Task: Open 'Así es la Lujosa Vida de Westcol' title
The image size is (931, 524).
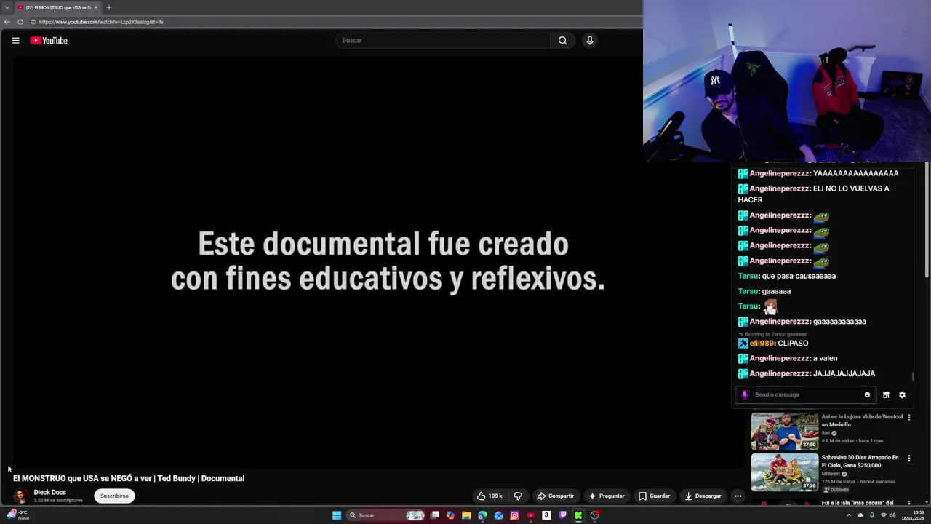Action: (862, 421)
